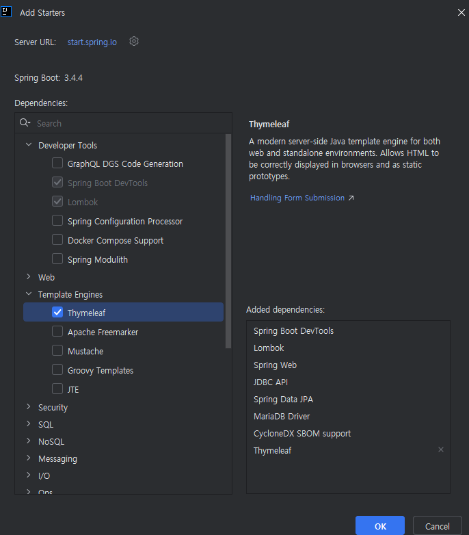Click the Developer Tools group label

(68, 145)
